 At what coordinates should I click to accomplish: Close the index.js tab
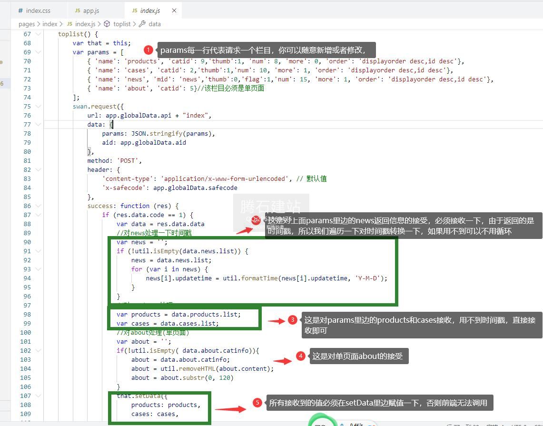(174, 11)
